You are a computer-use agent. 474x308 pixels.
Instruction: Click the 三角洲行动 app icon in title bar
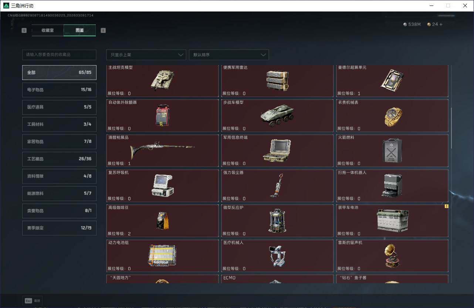click(x=6, y=6)
